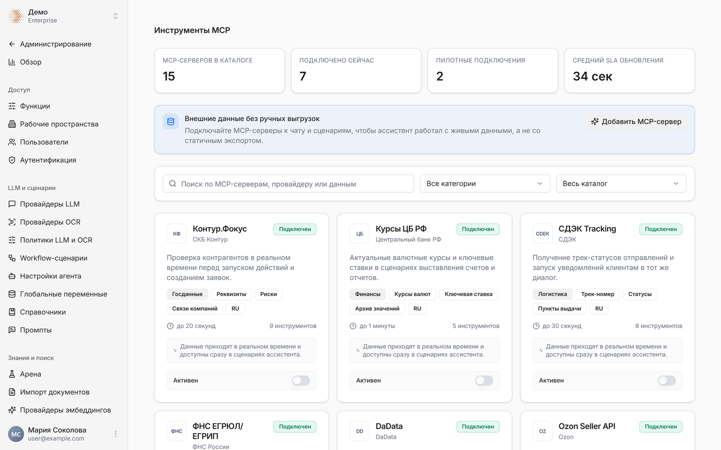Viewport: 721px width, 450px height.
Task: Open the Обзор section
Action: [31, 62]
